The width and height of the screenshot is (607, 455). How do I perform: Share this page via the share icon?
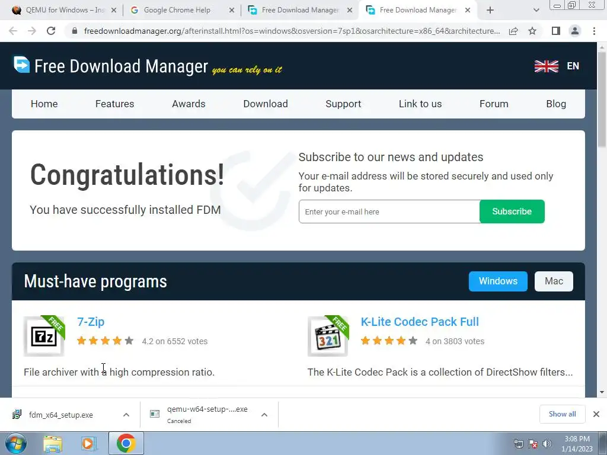pyautogui.click(x=513, y=31)
